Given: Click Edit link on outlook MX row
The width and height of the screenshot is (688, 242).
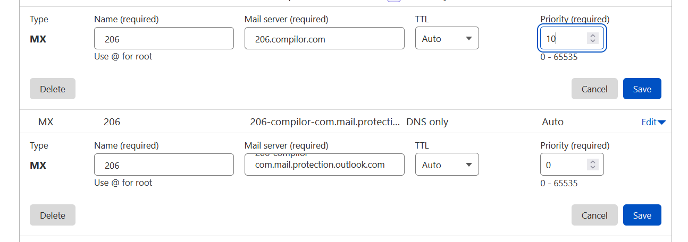Looking at the screenshot, I should pos(649,122).
